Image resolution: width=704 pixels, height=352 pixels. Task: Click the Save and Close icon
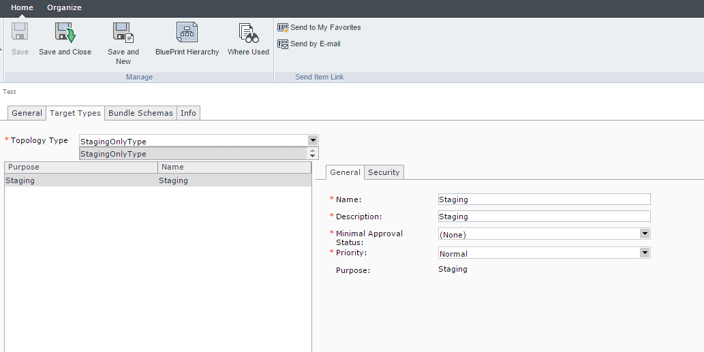coord(65,33)
